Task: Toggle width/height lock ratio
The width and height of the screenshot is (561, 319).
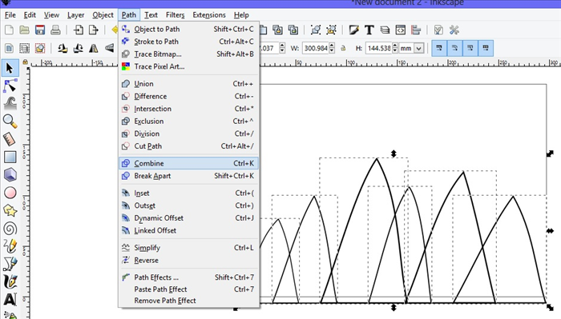Action: (343, 48)
